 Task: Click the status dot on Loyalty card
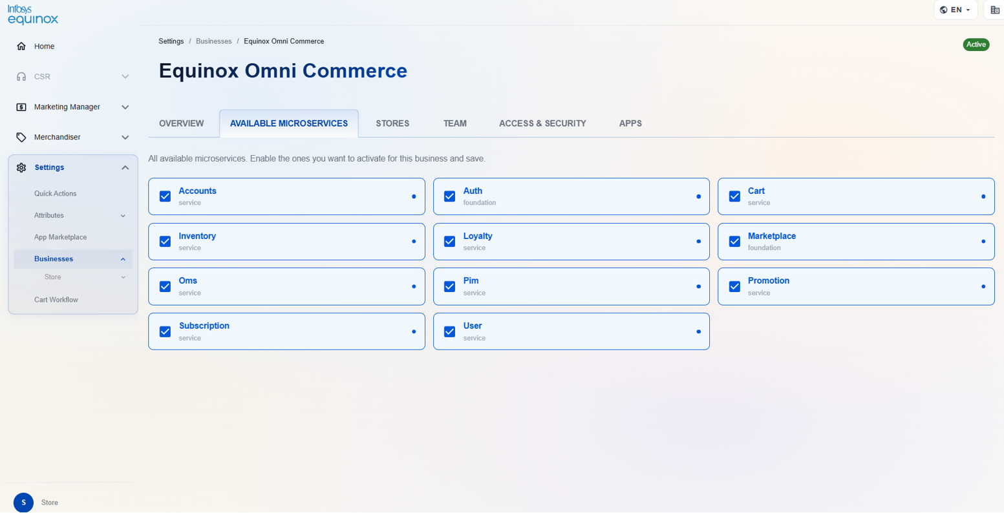698,242
